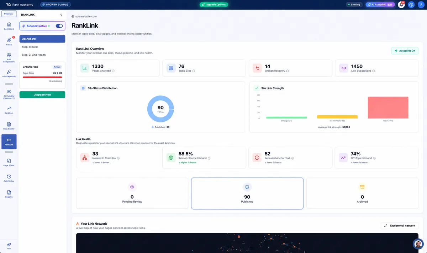Screen dimensions: 427x253
Task: Click Explore full network button
Action: pyautogui.click(x=400, y=226)
